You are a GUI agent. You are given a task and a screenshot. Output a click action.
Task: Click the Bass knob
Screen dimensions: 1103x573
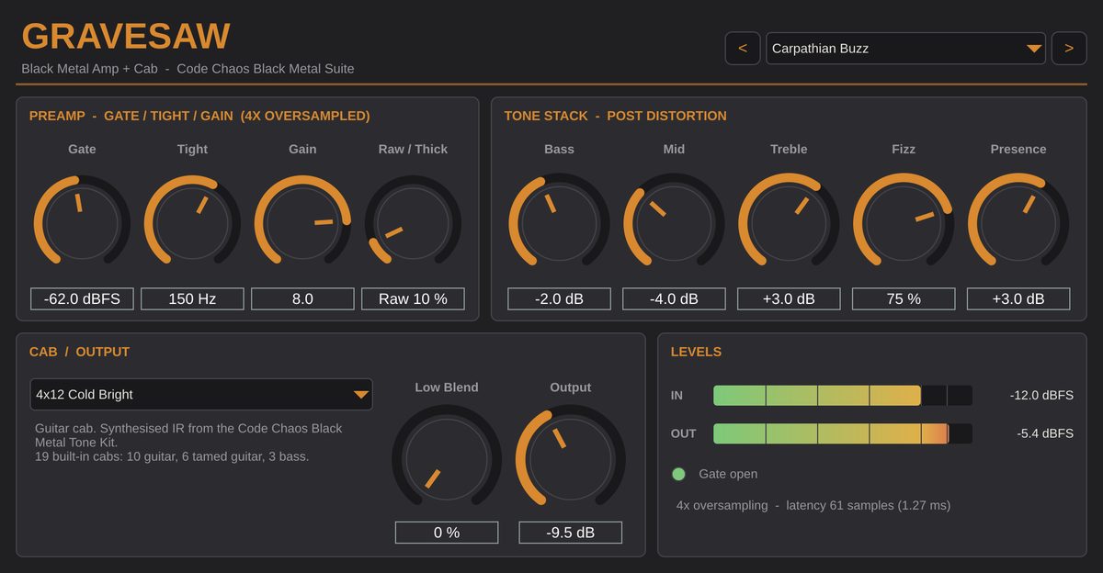point(559,223)
